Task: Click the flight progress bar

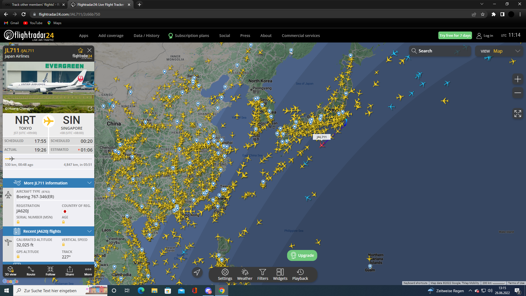Action: [48, 159]
